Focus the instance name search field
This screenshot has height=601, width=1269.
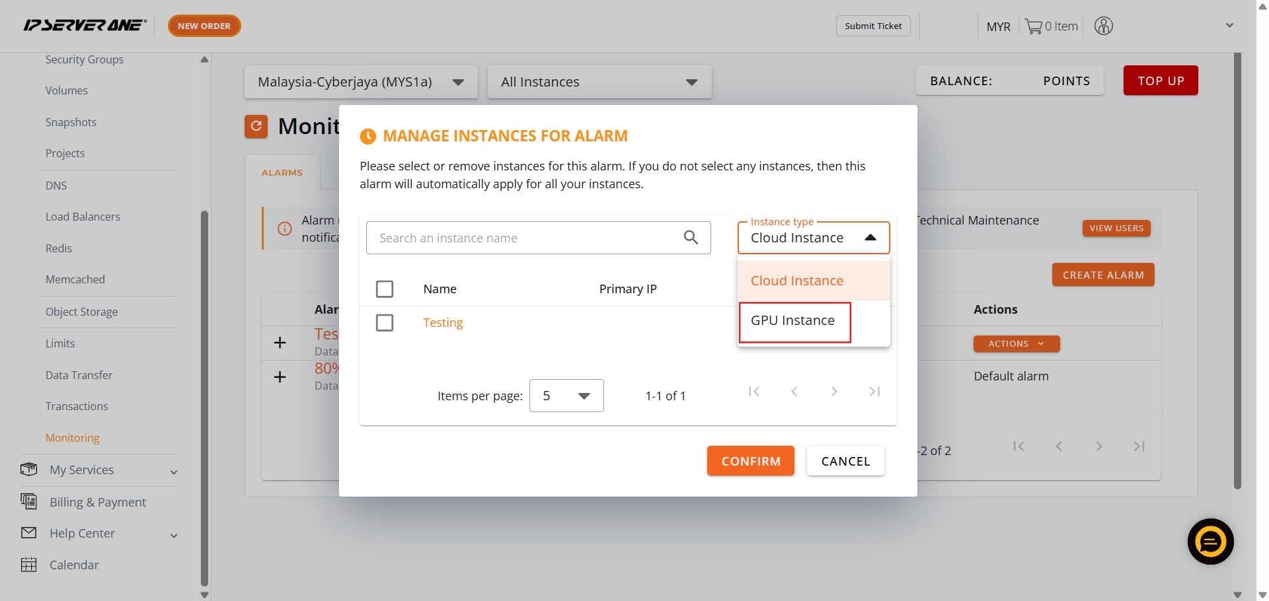[525, 238]
